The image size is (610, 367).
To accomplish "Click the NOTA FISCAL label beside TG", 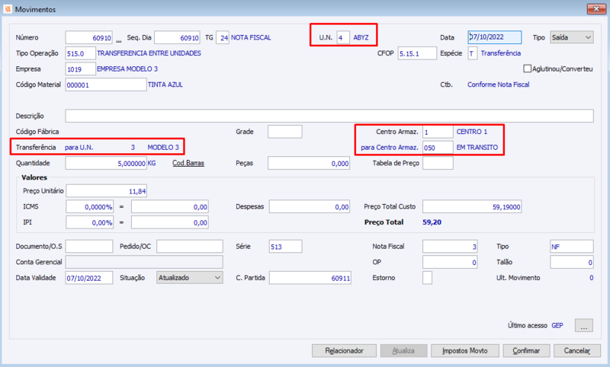I will click(251, 37).
